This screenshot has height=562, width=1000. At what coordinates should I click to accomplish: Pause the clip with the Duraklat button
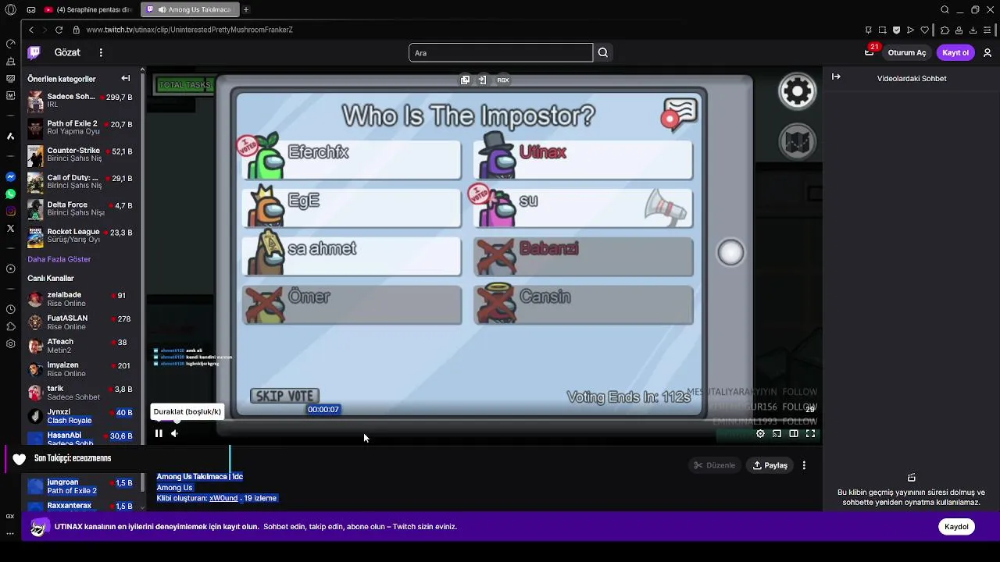(159, 433)
